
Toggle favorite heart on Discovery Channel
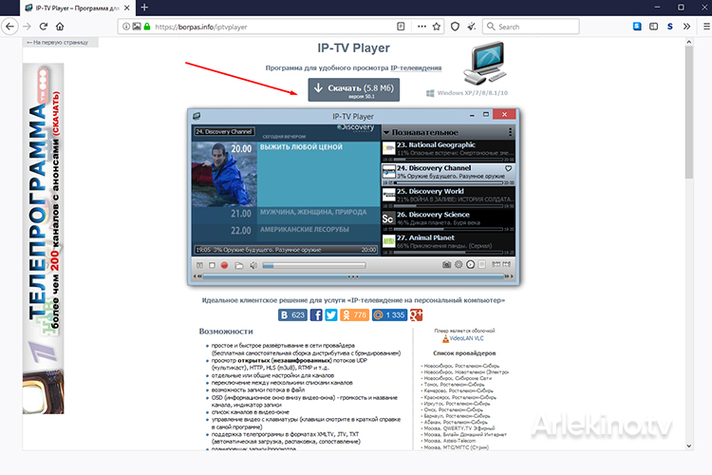508,168
